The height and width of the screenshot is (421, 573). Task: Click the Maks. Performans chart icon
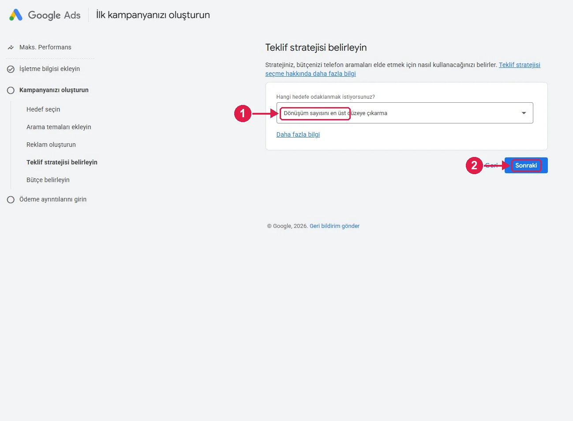[11, 47]
